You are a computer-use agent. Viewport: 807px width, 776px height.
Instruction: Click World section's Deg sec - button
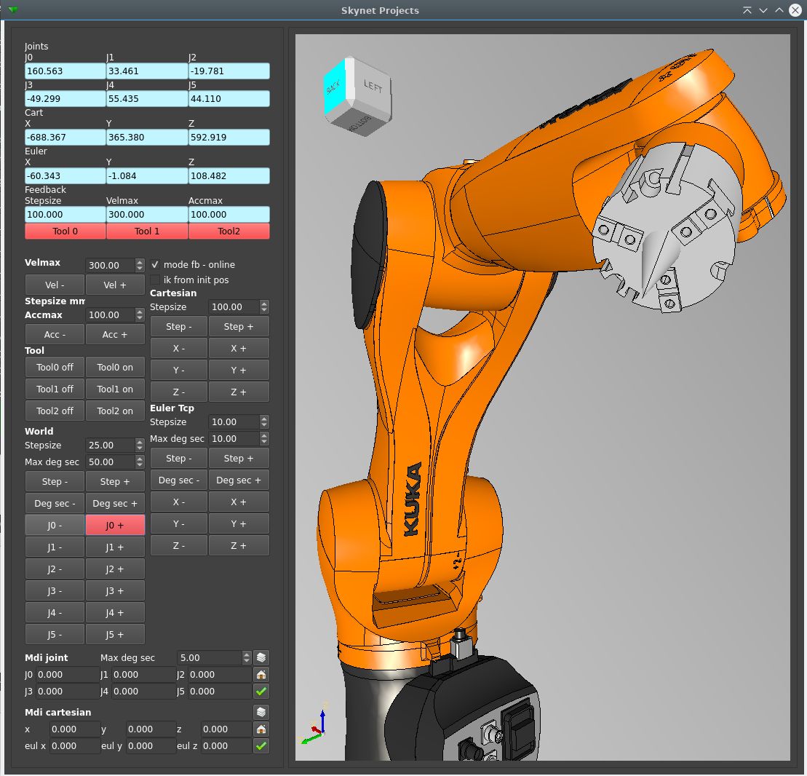coord(55,503)
